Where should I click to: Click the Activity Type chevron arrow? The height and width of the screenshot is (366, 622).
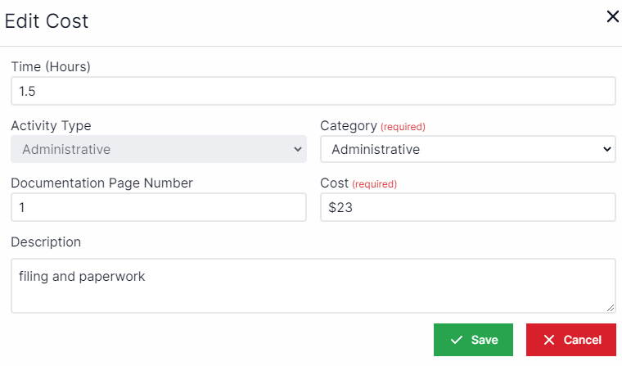tap(297, 149)
